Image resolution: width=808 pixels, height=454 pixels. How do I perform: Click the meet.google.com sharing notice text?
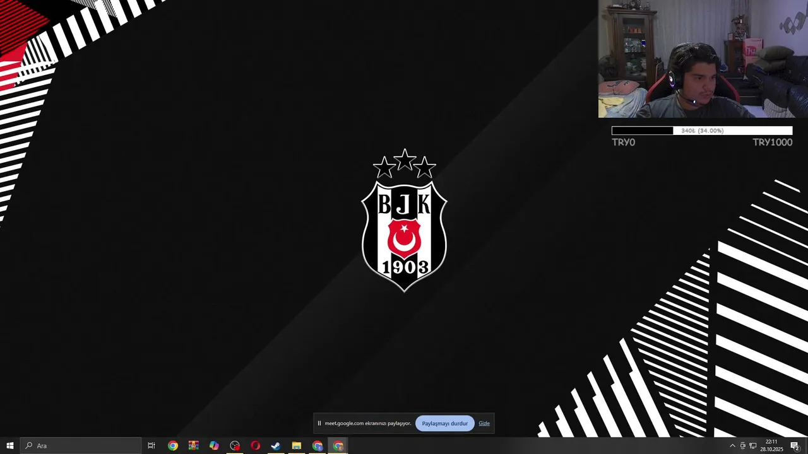point(367,424)
